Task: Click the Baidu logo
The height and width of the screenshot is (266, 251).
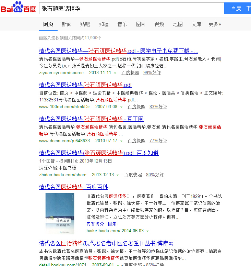Action: tap(18, 7)
